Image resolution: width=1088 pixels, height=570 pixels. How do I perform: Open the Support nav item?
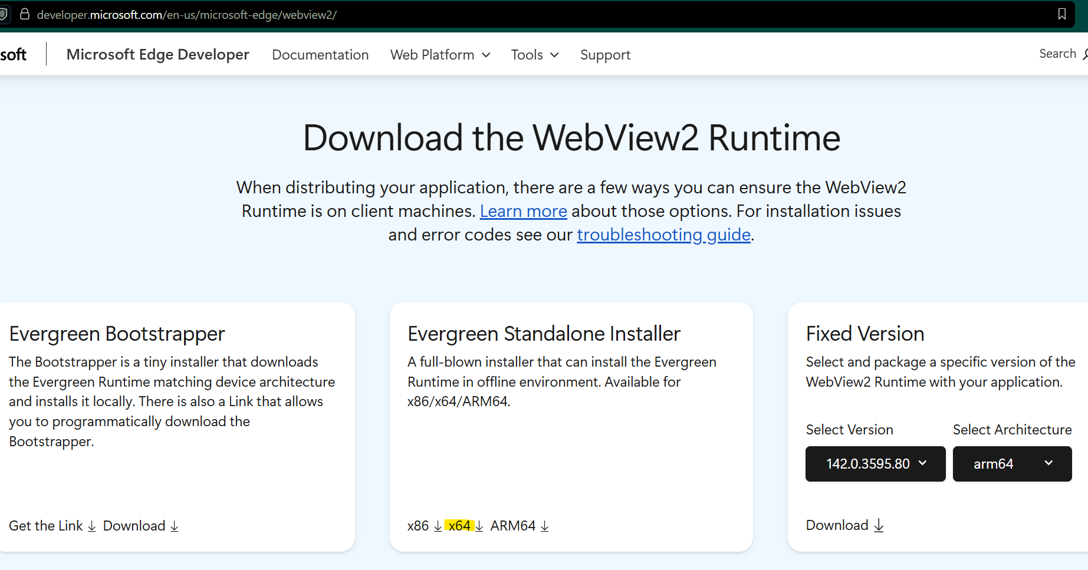(605, 55)
